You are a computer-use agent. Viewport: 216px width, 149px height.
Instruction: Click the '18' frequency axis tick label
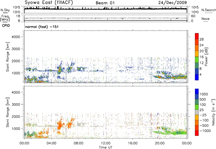[18, 16]
